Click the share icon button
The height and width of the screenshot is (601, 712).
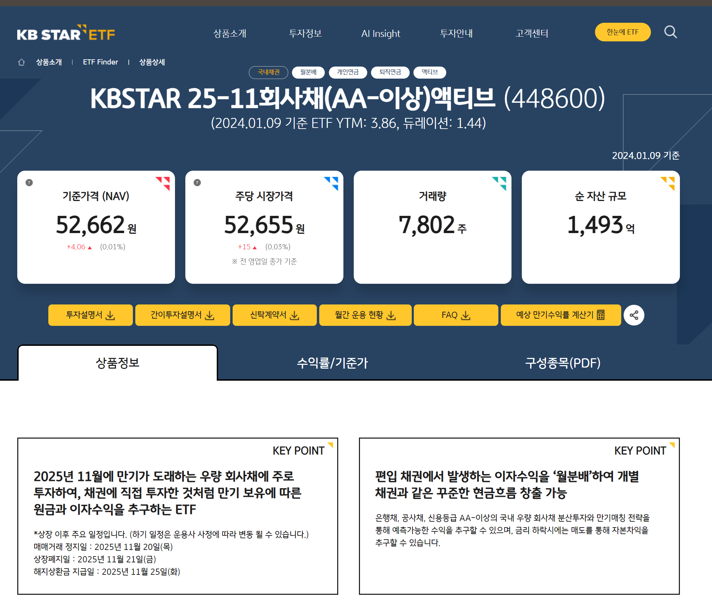click(x=634, y=315)
